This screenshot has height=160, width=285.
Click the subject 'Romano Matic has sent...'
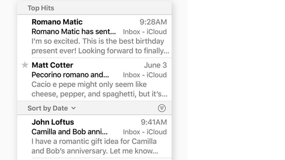[x=74, y=32]
